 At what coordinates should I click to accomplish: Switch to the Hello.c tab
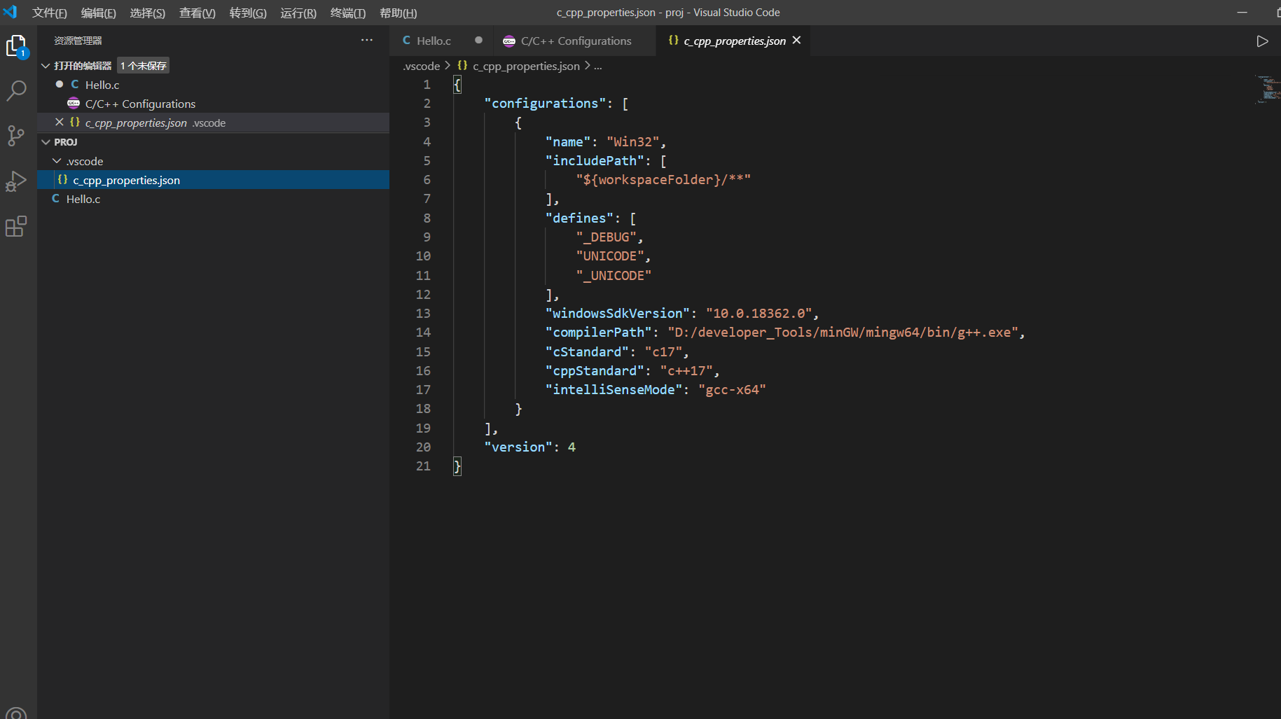coord(433,41)
